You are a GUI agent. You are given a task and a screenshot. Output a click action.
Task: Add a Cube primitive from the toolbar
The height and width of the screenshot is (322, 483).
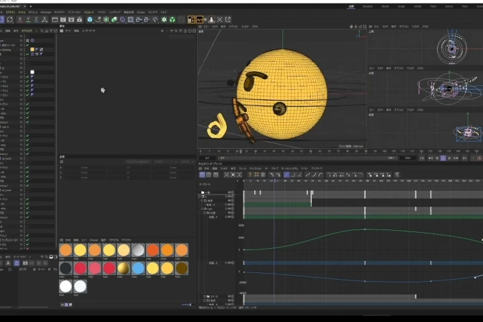(90, 19)
